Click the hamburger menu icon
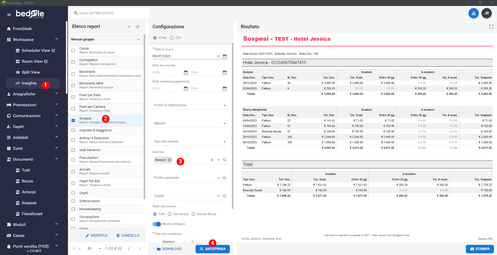The image size is (497, 255). 9,15
